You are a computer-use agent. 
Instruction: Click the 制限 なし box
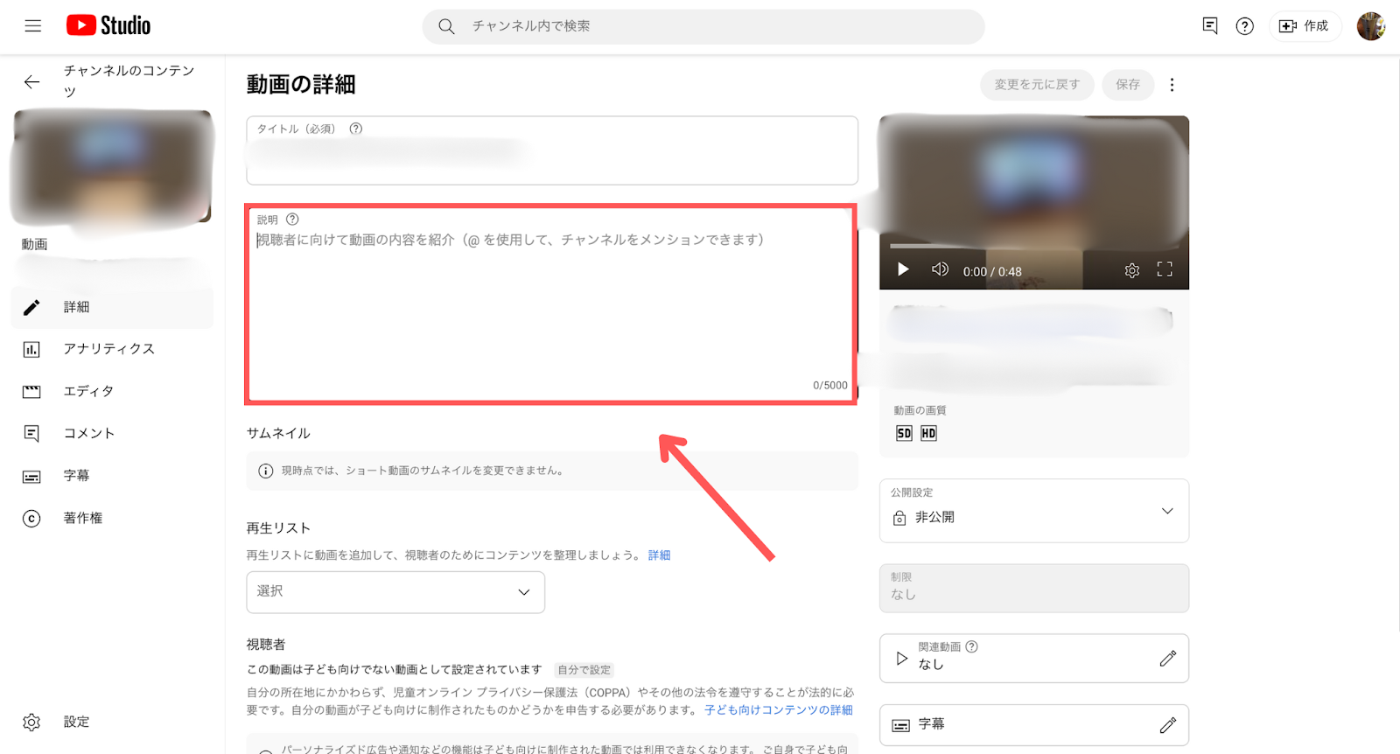(1034, 588)
